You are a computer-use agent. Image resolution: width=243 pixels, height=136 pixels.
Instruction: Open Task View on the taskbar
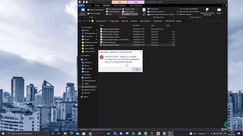pos(59,133)
